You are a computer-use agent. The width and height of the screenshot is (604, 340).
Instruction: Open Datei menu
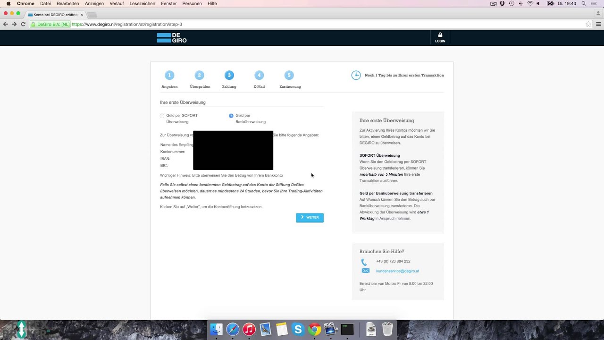click(45, 3)
